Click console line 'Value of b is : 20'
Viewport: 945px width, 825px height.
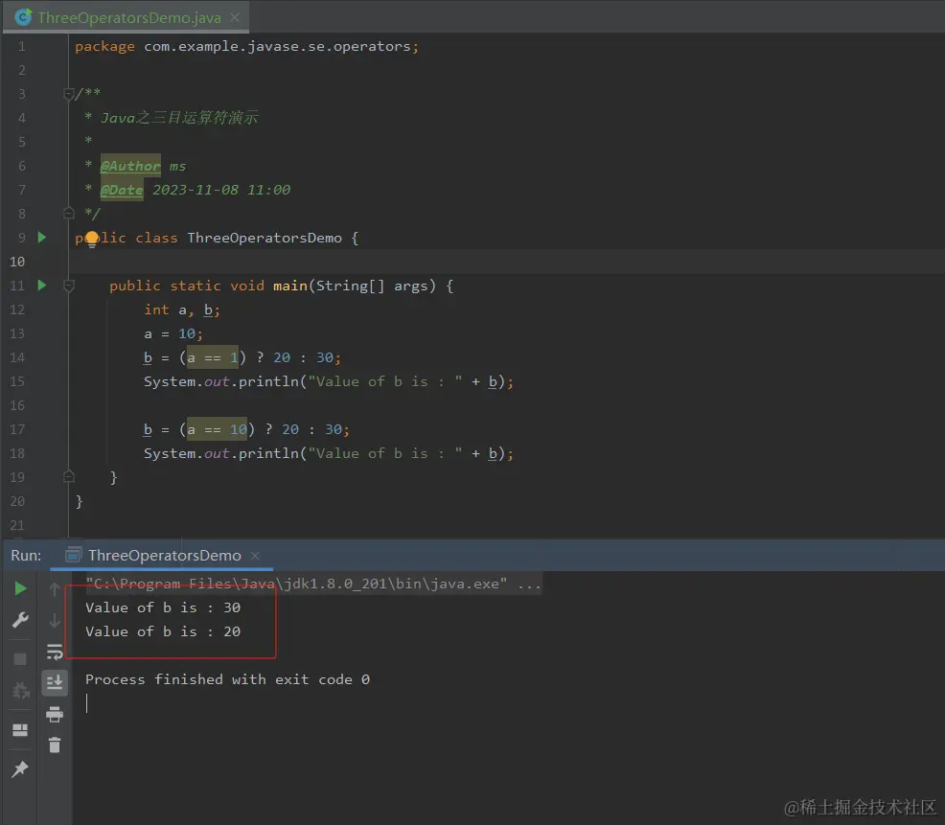tap(163, 631)
